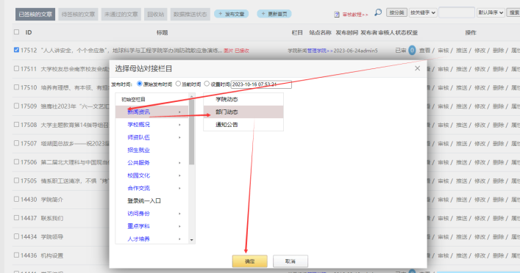Open the review tutorial help icon
This screenshot has height=273, width=520.
(x=337, y=15)
